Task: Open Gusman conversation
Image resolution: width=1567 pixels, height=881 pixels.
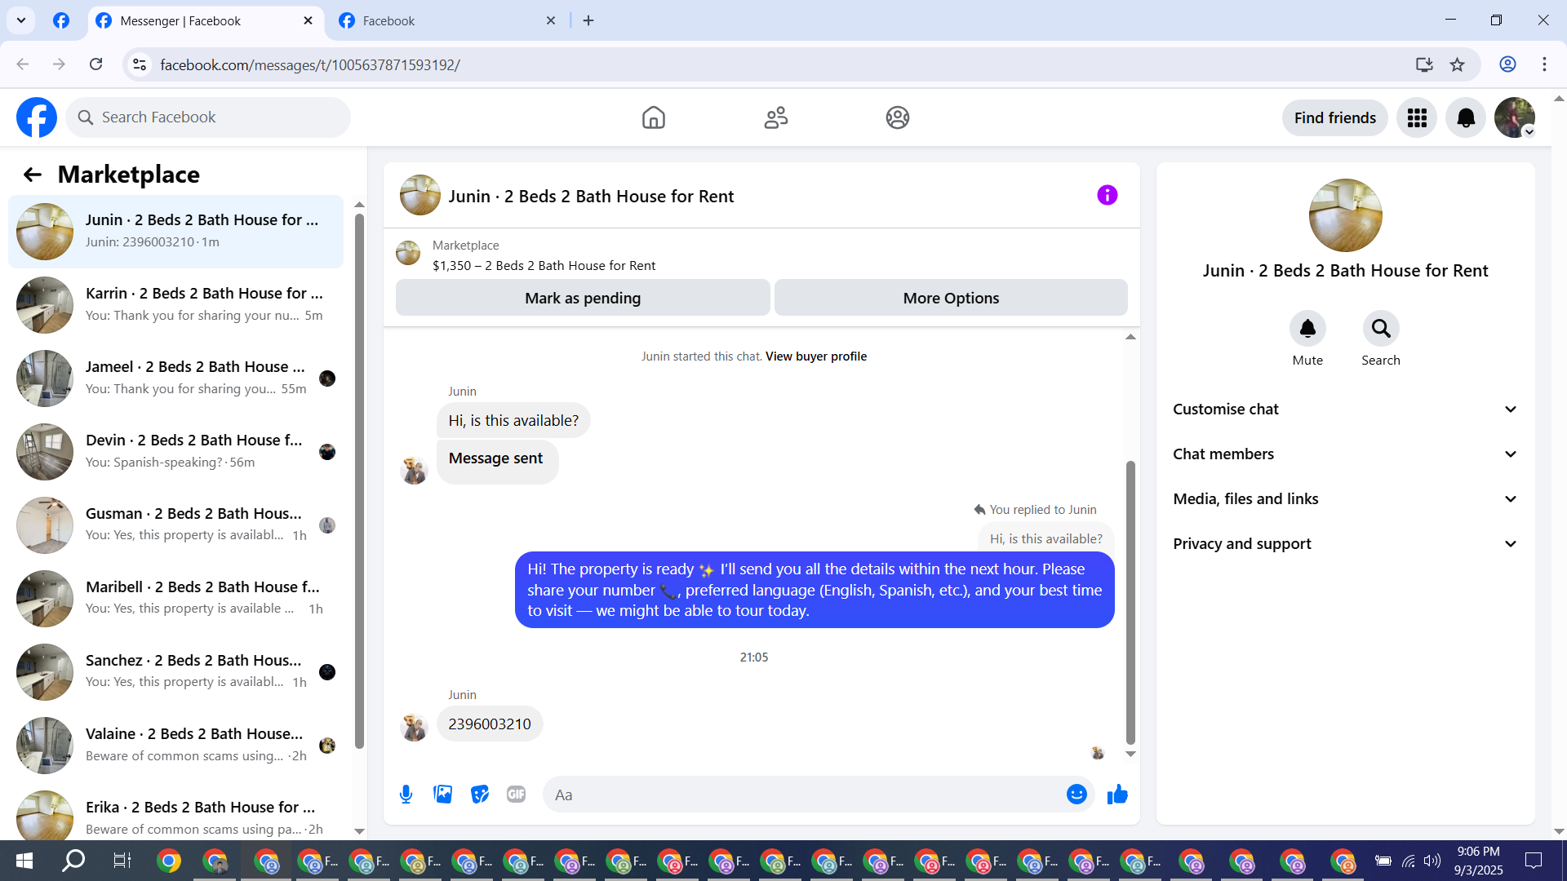Action: 175,525
